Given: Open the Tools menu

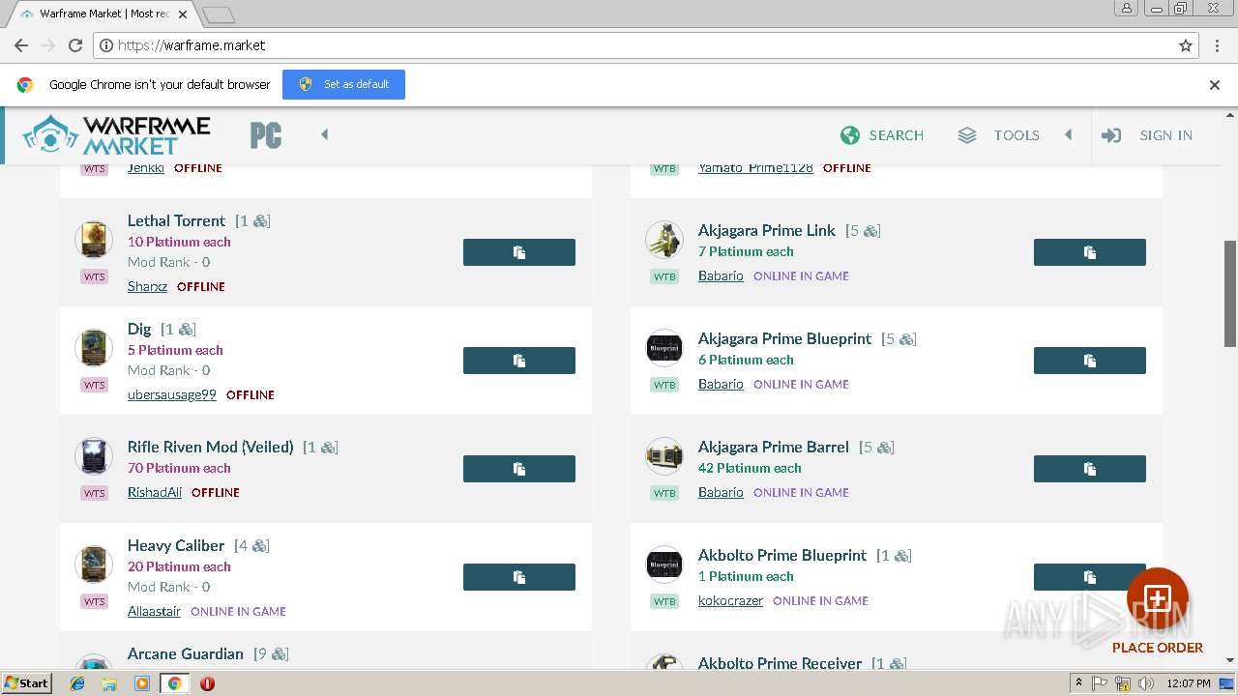Looking at the screenshot, I should pyautogui.click(x=998, y=135).
